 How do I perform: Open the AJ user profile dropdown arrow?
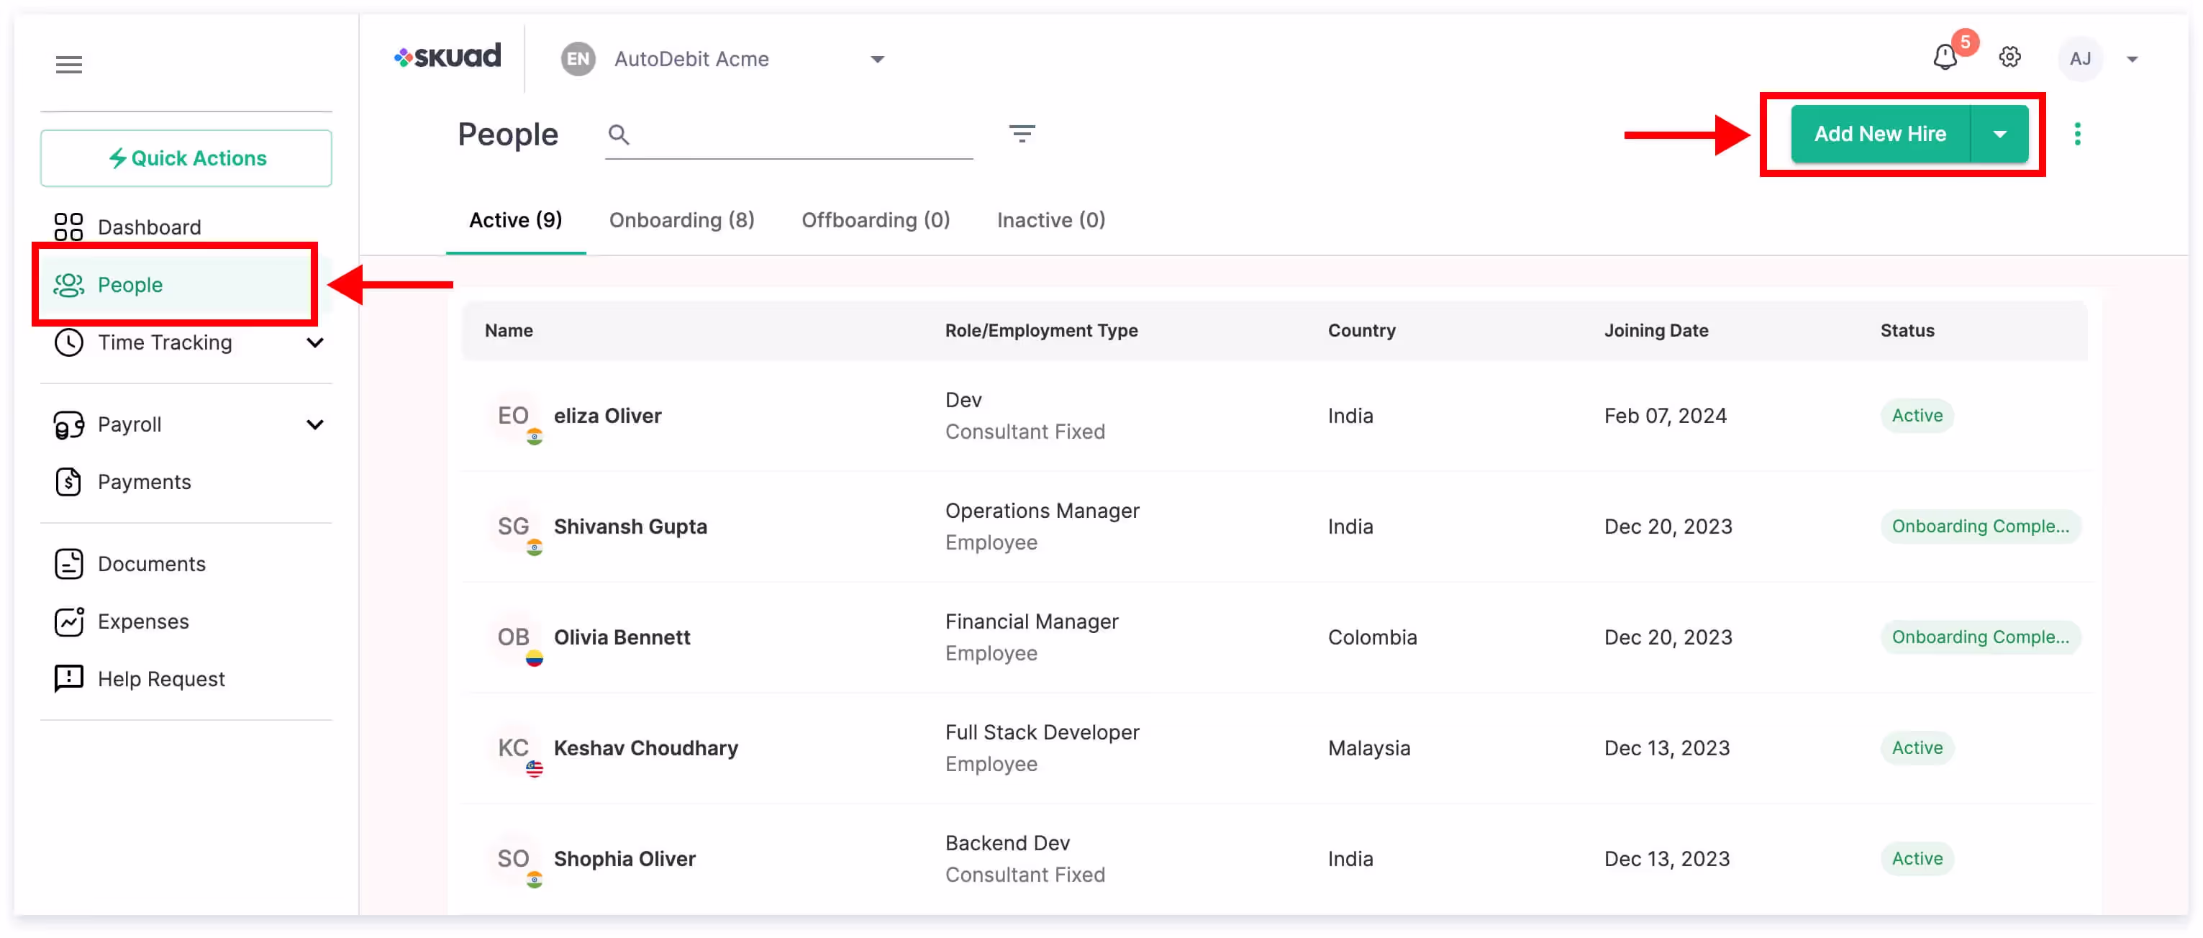pyautogui.click(x=2132, y=60)
